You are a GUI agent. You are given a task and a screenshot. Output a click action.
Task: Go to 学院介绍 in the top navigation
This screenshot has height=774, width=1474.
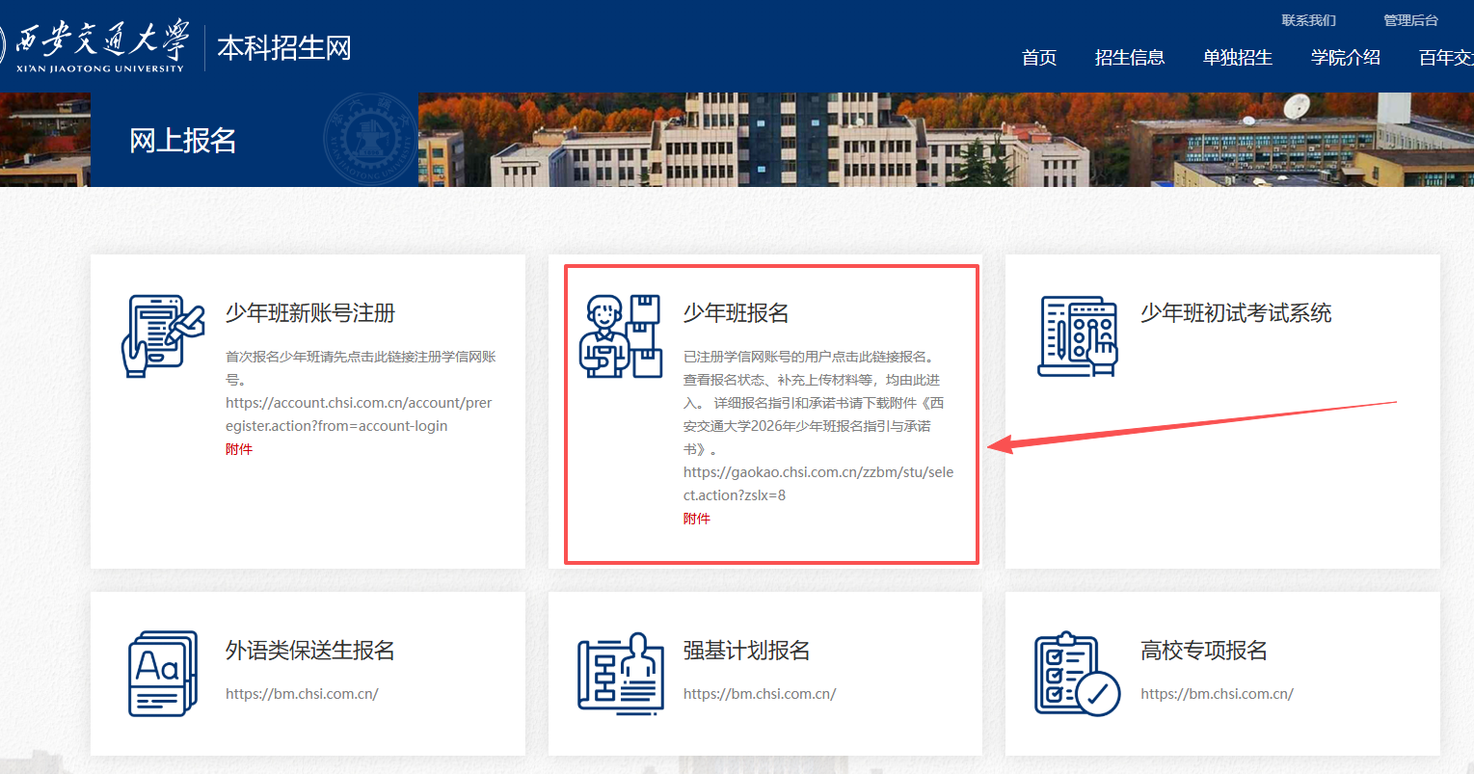point(1346,58)
